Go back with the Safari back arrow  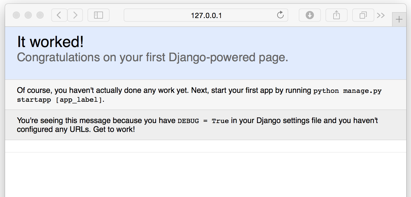[59, 15]
